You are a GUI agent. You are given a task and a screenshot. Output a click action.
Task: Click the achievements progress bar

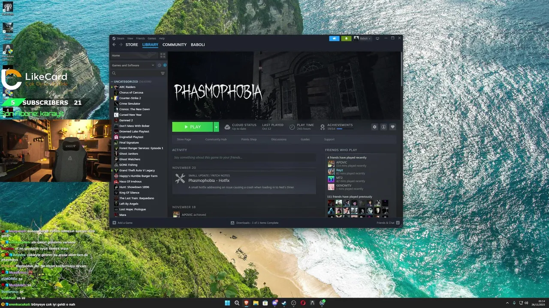(x=345, y=129)
